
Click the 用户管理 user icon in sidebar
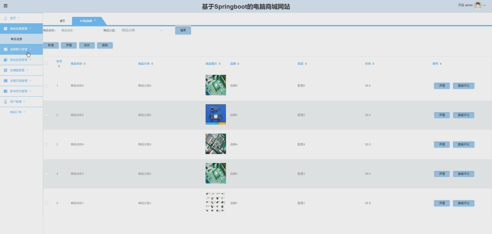click(5, 101)
